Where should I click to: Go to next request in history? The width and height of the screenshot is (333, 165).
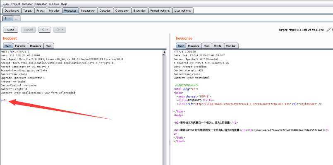pos(60,30)
